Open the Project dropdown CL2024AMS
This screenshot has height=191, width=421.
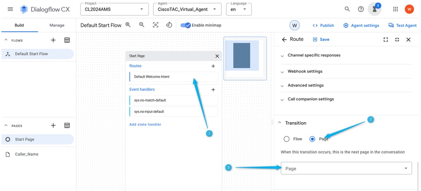pos(114,9)
